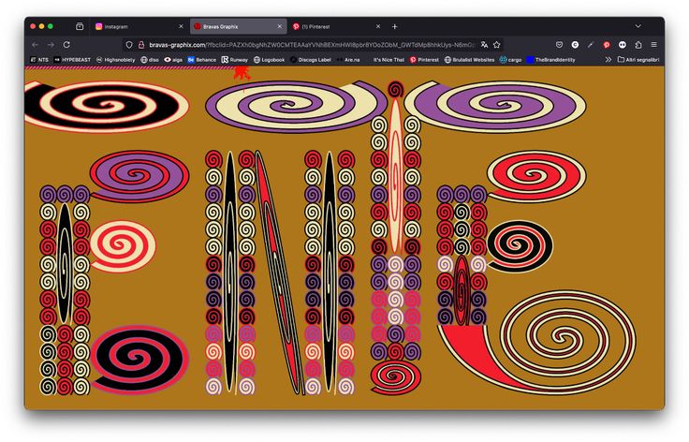The height and width of the screenshot is (442, 689).
Task: Switch to the Pinterest tab
Action: (x=334, y=26)
